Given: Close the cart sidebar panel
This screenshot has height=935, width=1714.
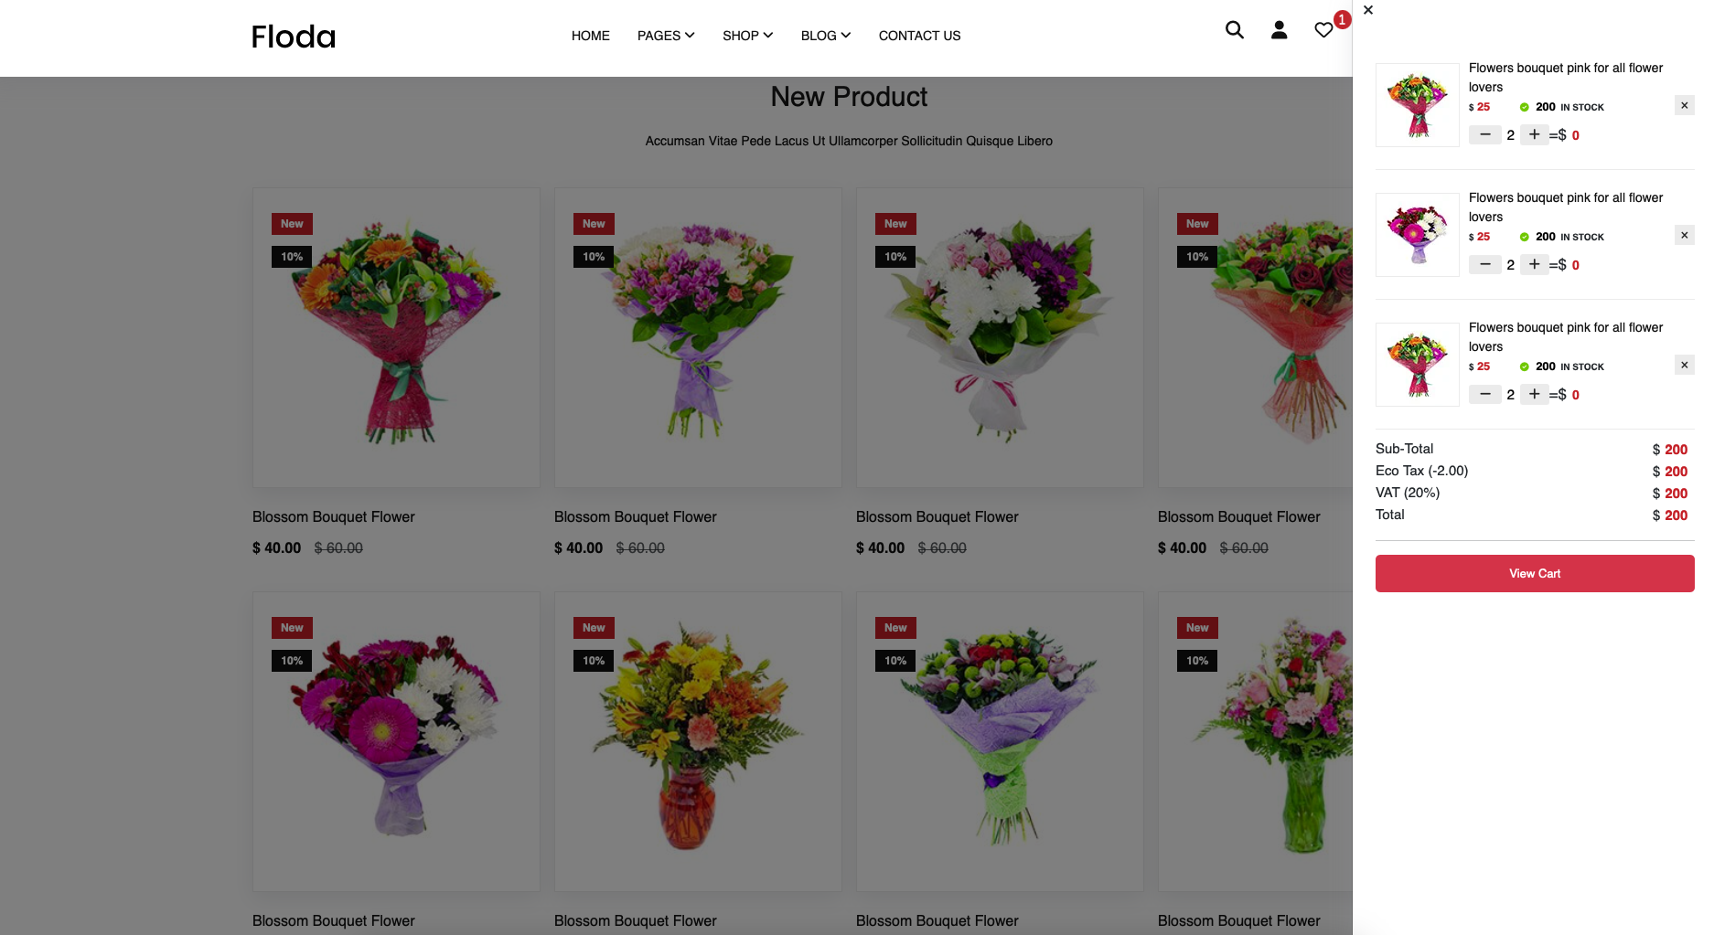Looking at the screenshot, I should click(x=1367, y=10).
